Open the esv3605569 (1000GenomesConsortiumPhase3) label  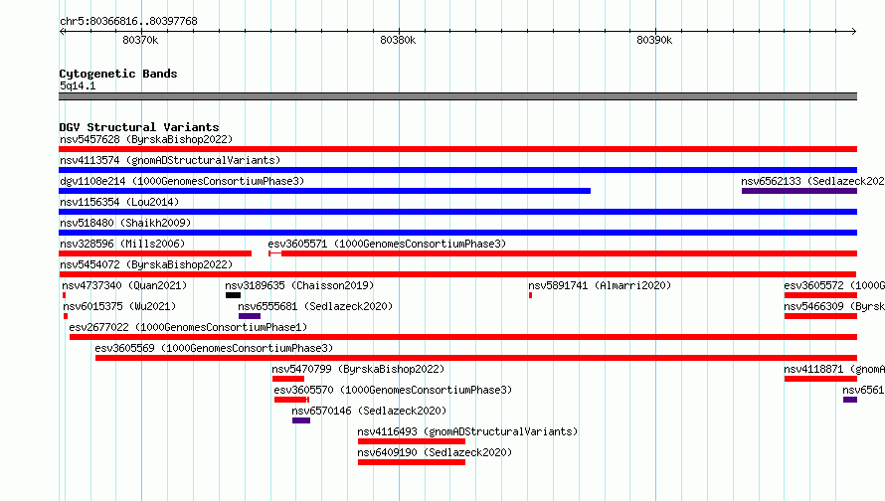pyautogui.click(x=214, y=348)
